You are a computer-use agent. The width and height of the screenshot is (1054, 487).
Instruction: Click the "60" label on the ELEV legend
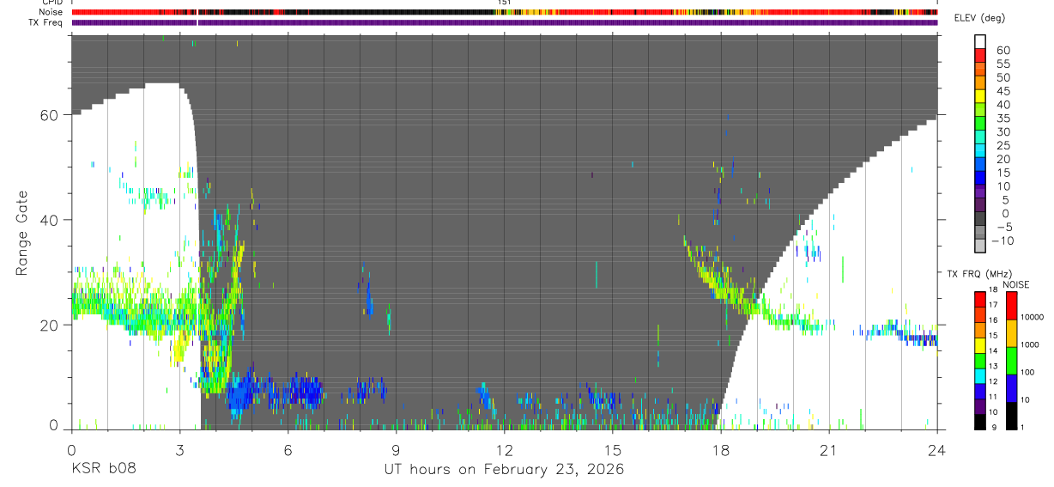click(x=1003, y=50)
